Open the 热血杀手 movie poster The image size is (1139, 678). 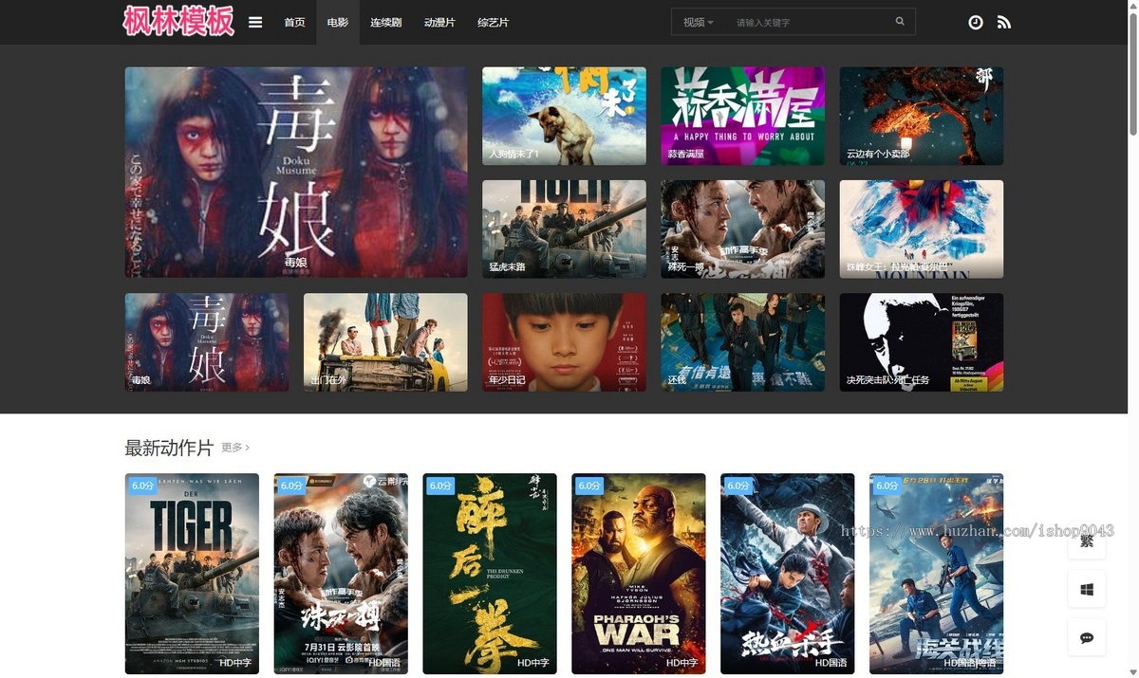tap(788, 574)
